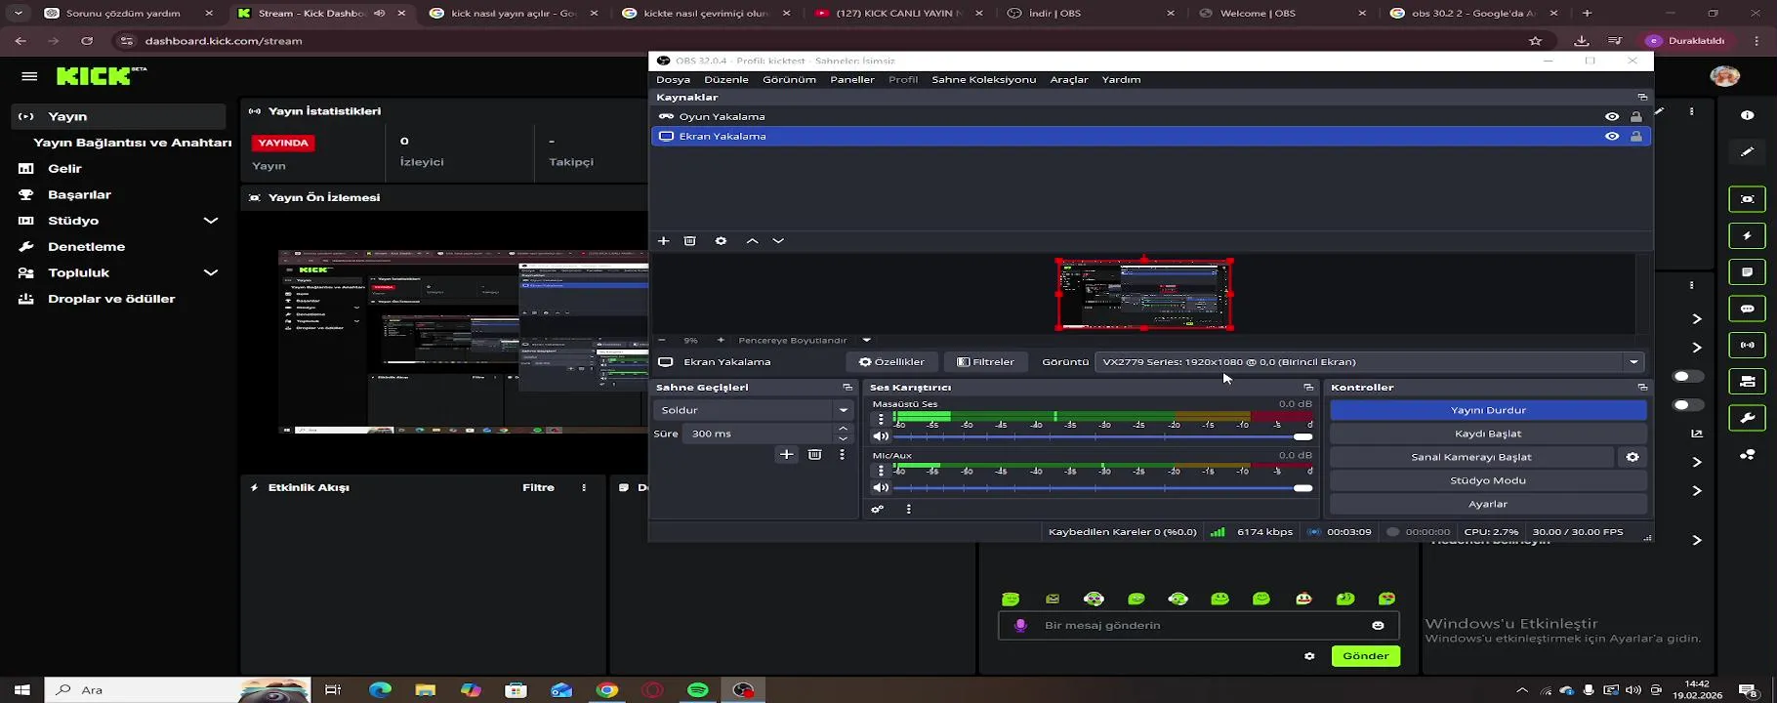Image resolution: width=1777 pixels, height=703 pixels.
Task: Hide the Oyun Yakalama source
Action: (x=1612, y=117)
